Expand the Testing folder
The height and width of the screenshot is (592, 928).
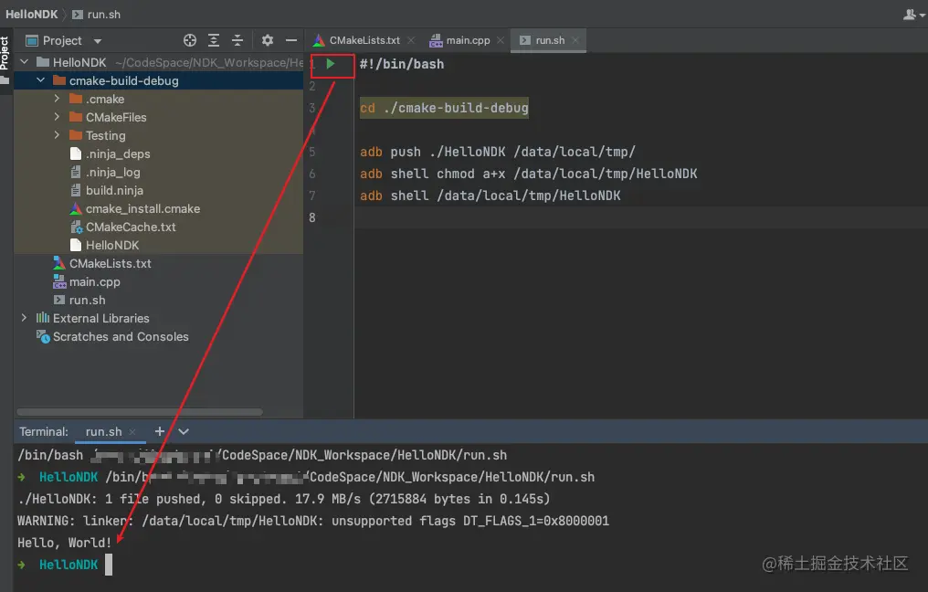tap(58, 135)
